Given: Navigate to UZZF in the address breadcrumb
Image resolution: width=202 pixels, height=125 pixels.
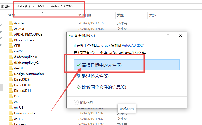Looking at the screenshot, I should click(x=41, y=6).
